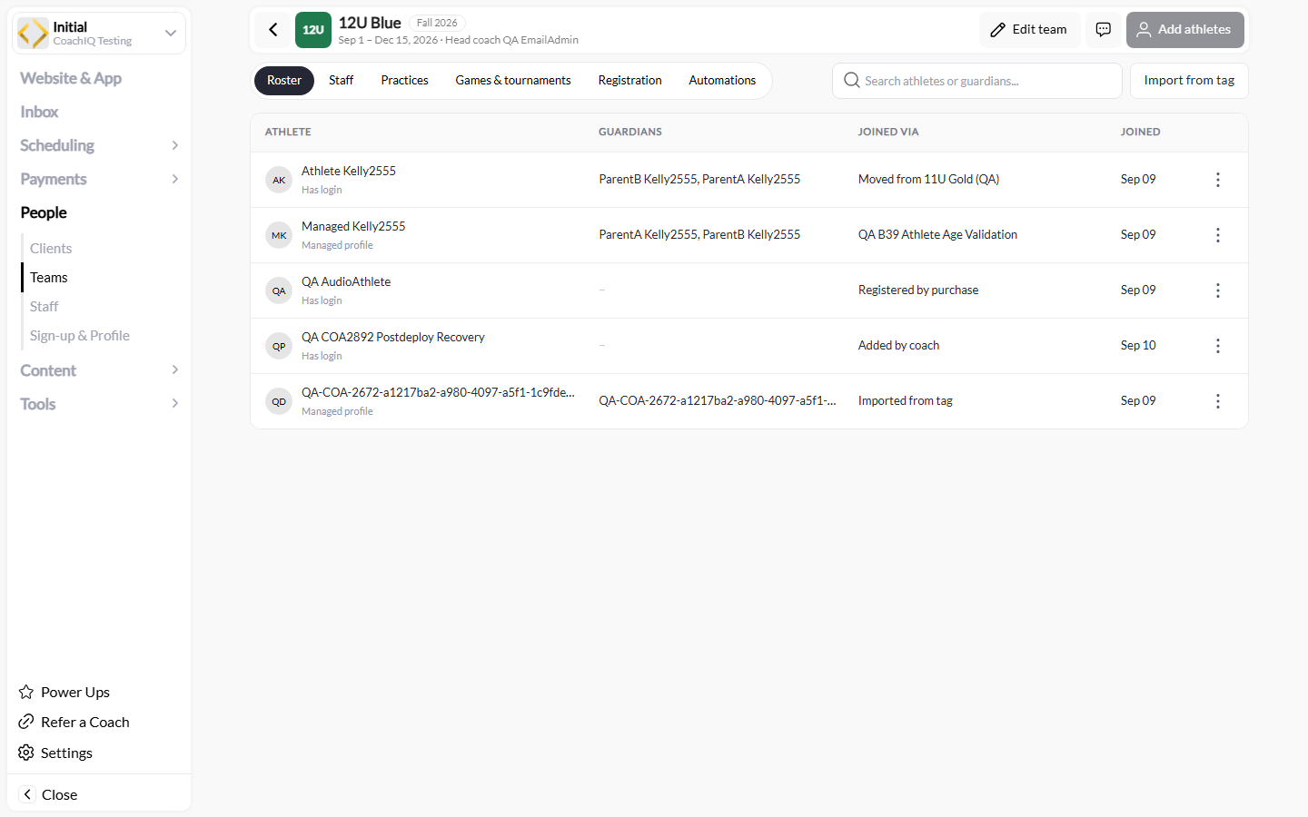Open Settings via the gear icon

pyautogui.click(x=26, y=753)
